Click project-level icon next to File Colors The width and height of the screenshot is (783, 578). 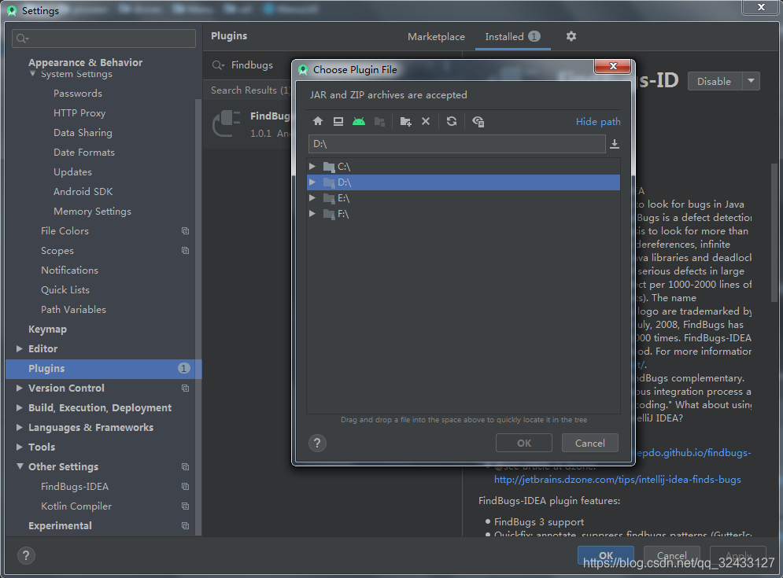(x=185, y=230)
